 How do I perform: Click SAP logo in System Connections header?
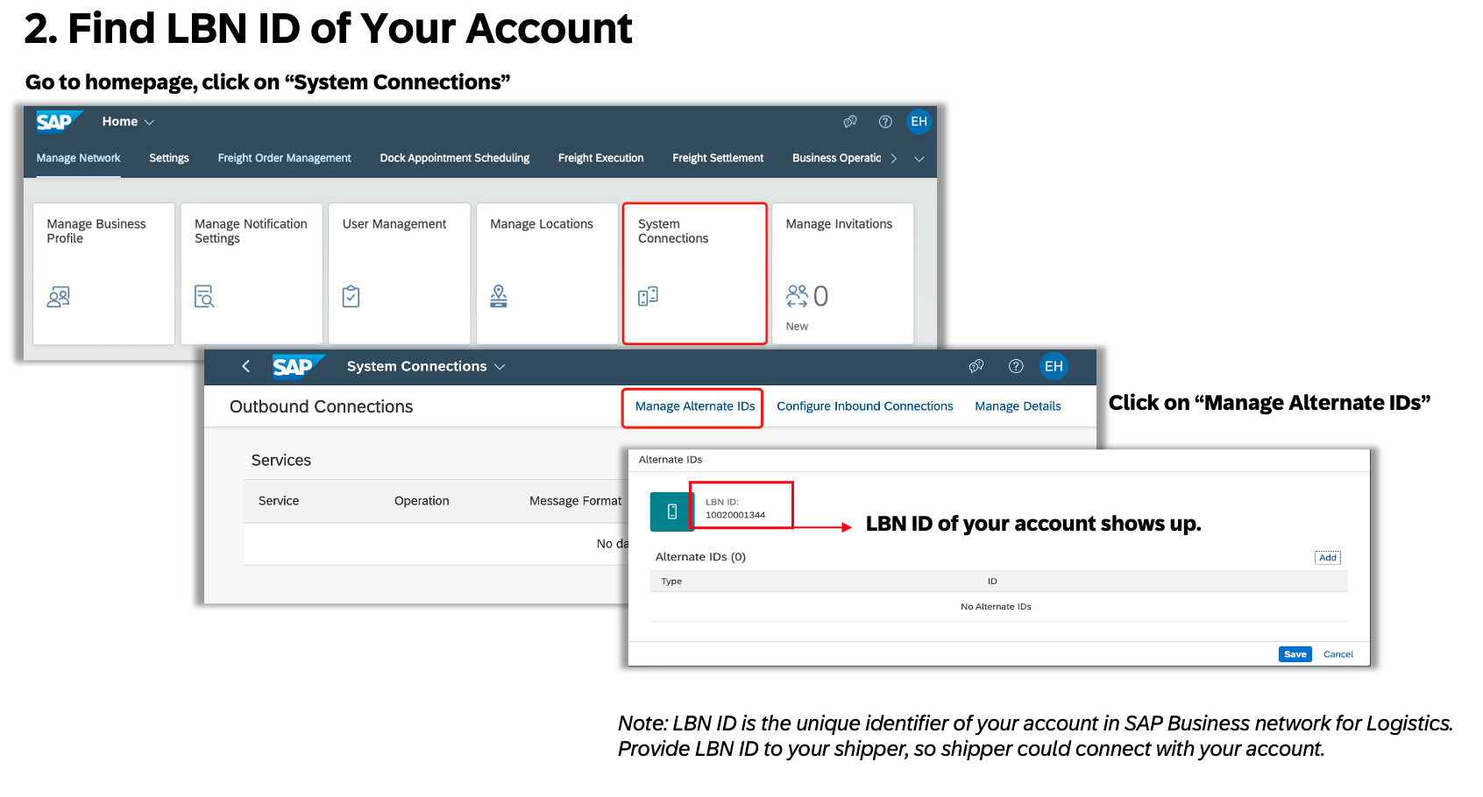298,366
